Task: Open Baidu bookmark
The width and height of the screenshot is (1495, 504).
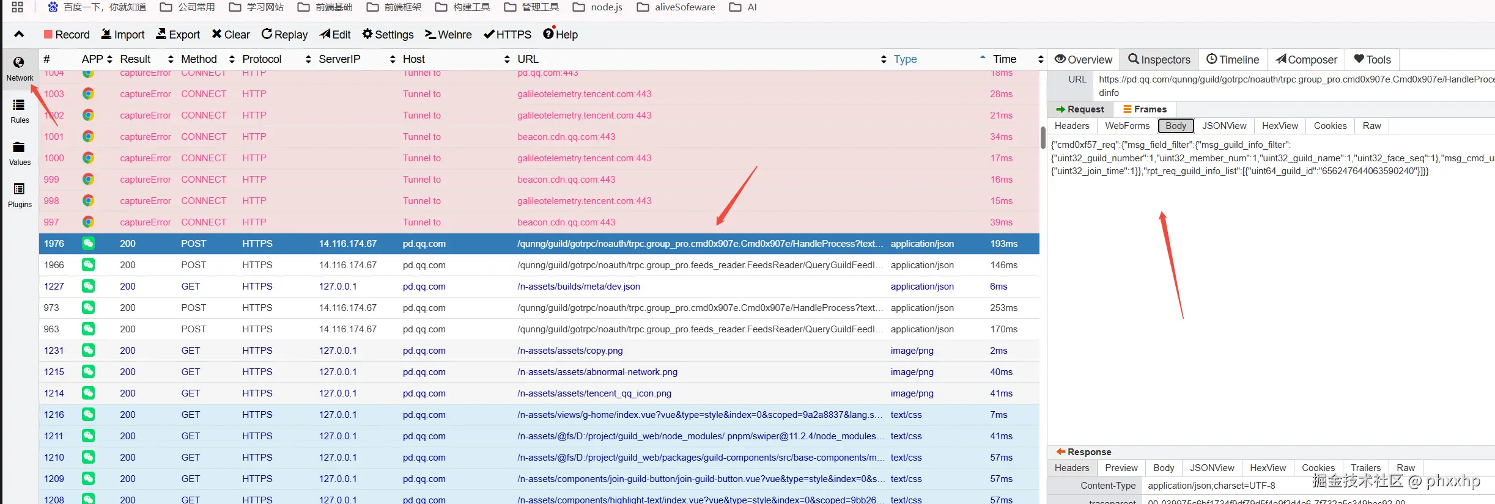Action: pos(97,7)
